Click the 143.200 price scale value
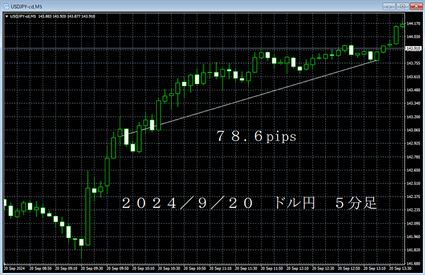 click(413, 117)
